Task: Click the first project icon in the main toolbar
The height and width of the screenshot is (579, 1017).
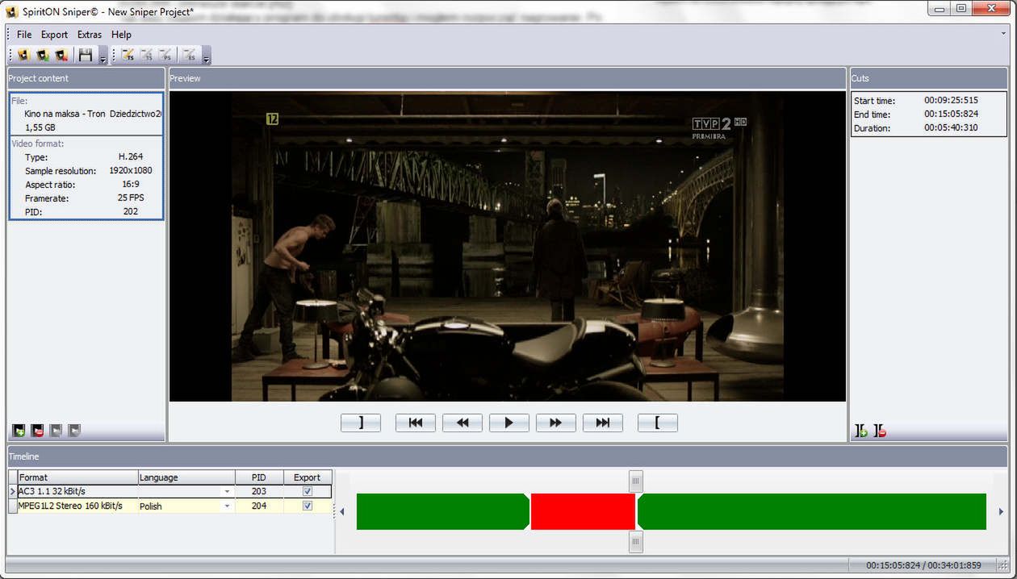Action: pyautogui.click(x=23, y=55)
